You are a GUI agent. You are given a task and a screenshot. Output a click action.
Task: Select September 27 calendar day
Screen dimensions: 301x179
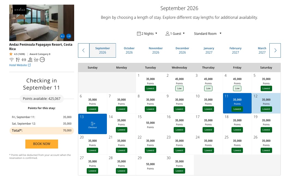click(x=92, y=165)
